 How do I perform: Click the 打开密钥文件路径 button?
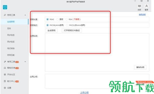[x=72, y=31]
